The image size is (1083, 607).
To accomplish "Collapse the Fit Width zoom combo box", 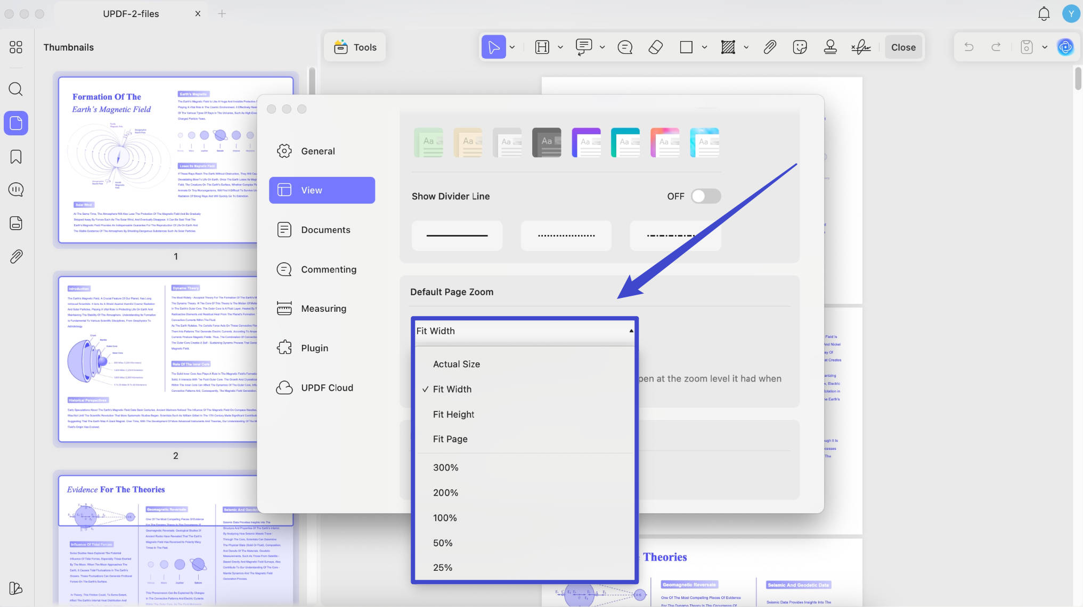I will coord(525,331).
